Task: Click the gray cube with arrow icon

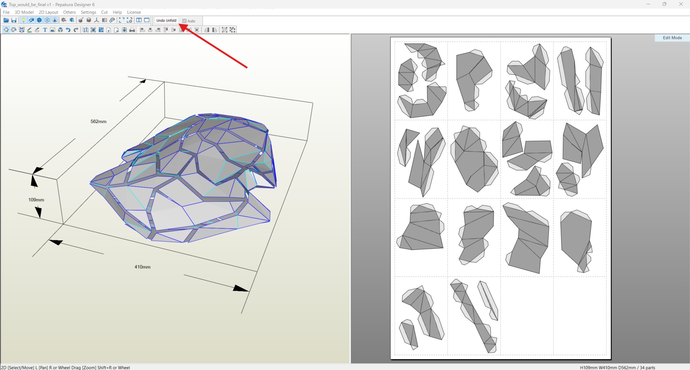Action: (64, 20)
